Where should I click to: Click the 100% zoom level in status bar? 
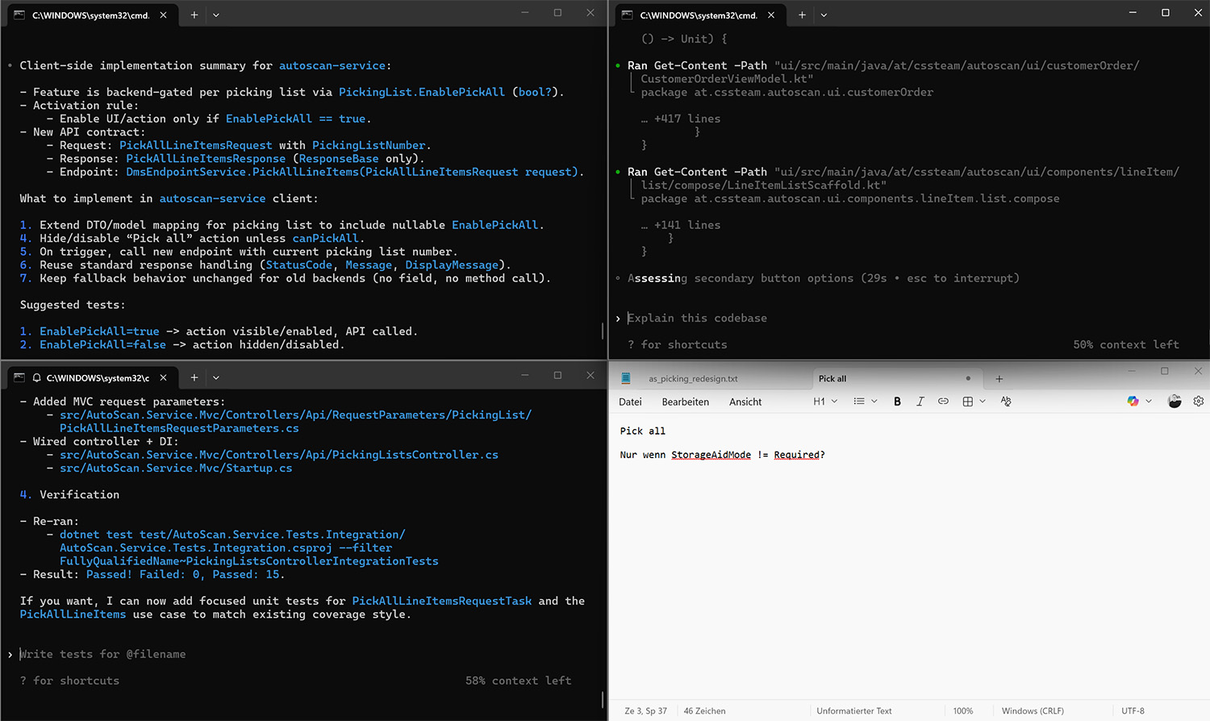point(962,711)
